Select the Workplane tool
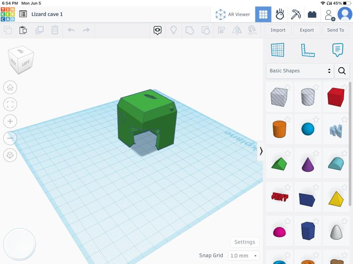 278,50
